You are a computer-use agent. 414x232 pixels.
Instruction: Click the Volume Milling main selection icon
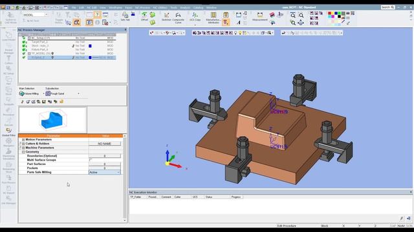(x=21, y=93)
